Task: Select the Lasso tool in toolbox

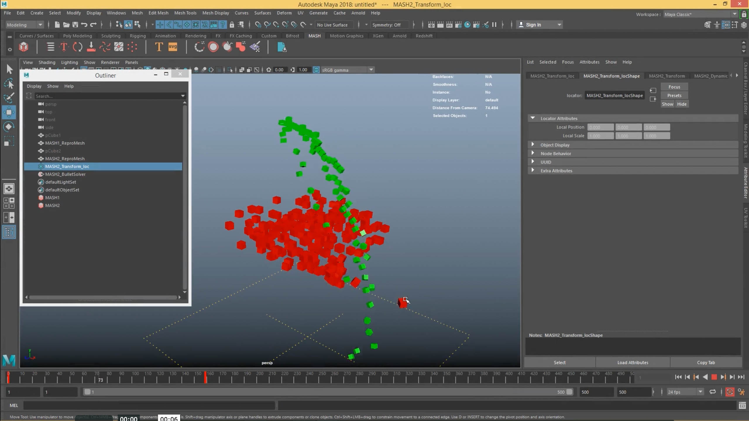Action: pyautogui.click(x=9, y=84)
